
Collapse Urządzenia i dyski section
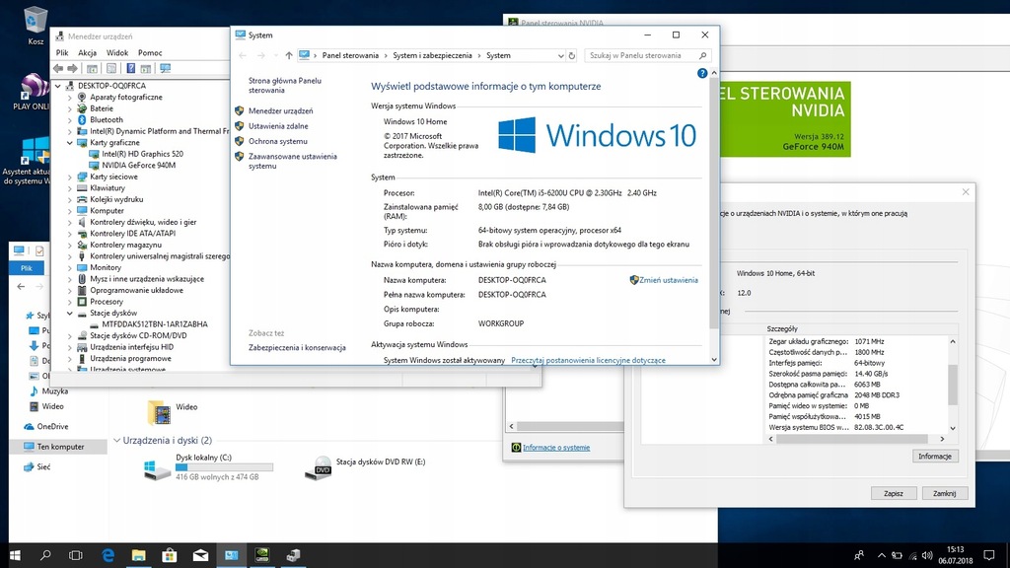click(116, 441)
